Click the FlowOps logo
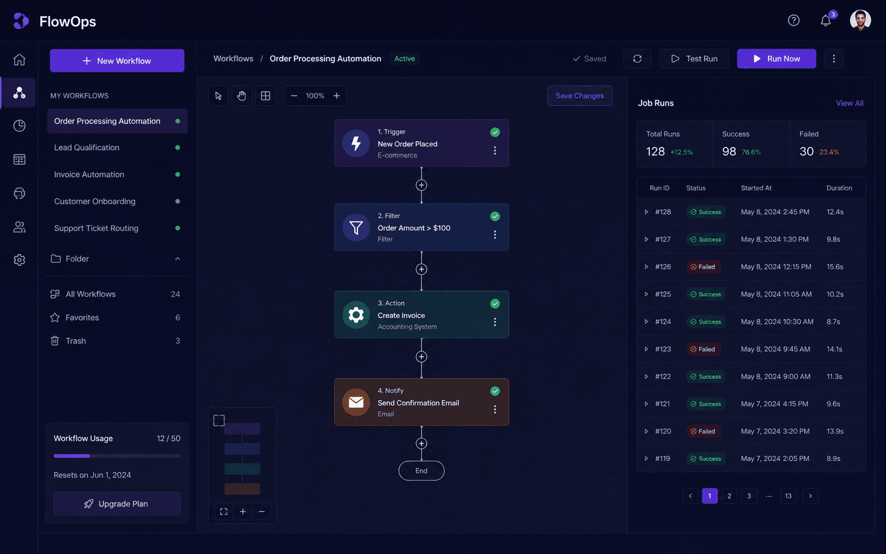 pyautogui.click(x=54, y=21)
